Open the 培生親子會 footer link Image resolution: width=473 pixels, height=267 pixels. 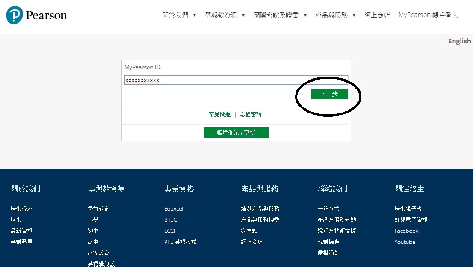pos(408,209)
